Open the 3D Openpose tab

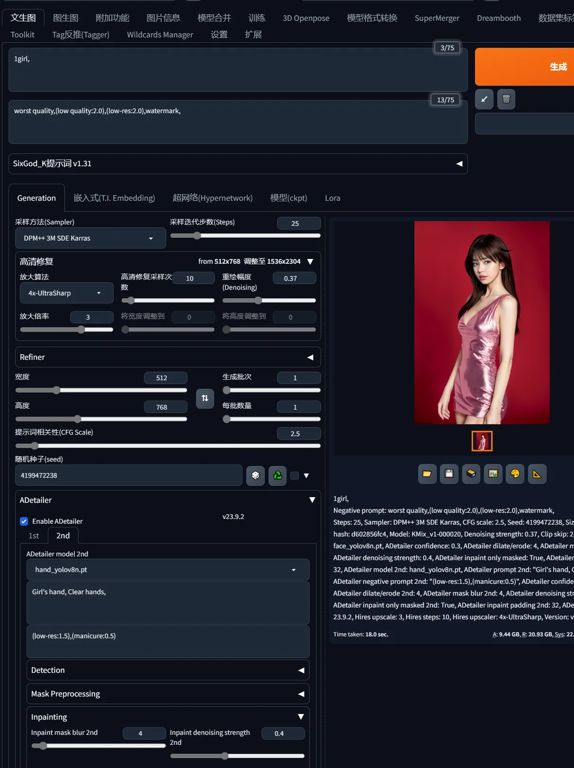(306, 18)
